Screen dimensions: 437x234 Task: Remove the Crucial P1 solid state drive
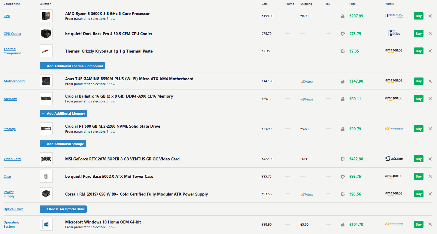(x=430, y=129)
